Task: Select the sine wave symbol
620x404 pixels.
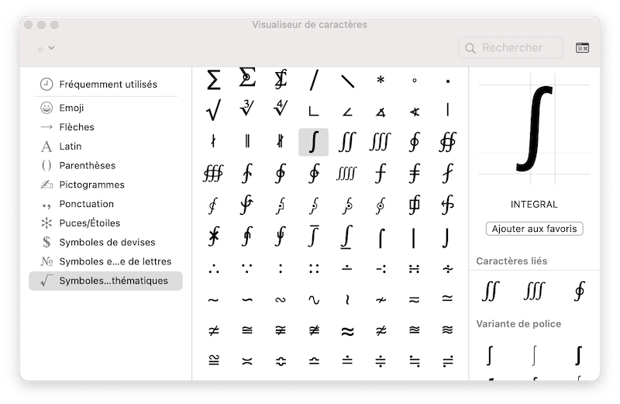Action: tap(314, 300)
